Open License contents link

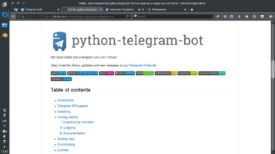click(x=63, y=150)
